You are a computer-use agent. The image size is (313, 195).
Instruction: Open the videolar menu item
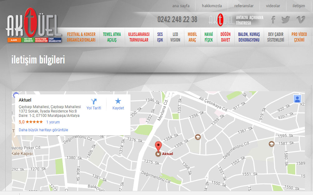tap(273, 6)
